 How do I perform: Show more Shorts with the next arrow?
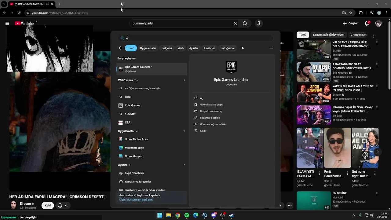click(378, 152)
